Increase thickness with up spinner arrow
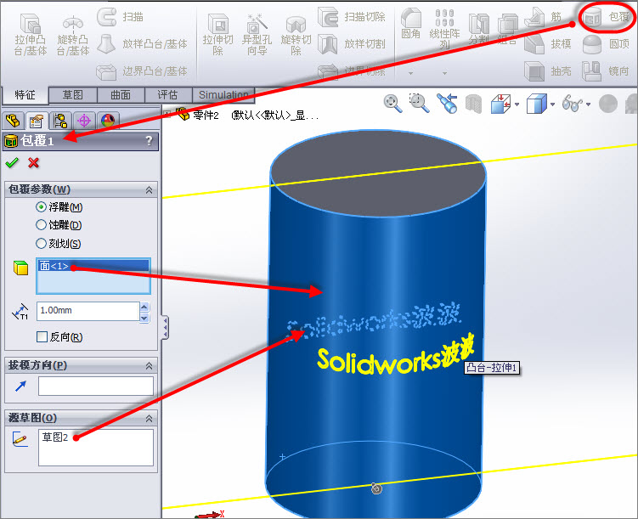This screenshot has width=638, height=519. pos(144,307)
